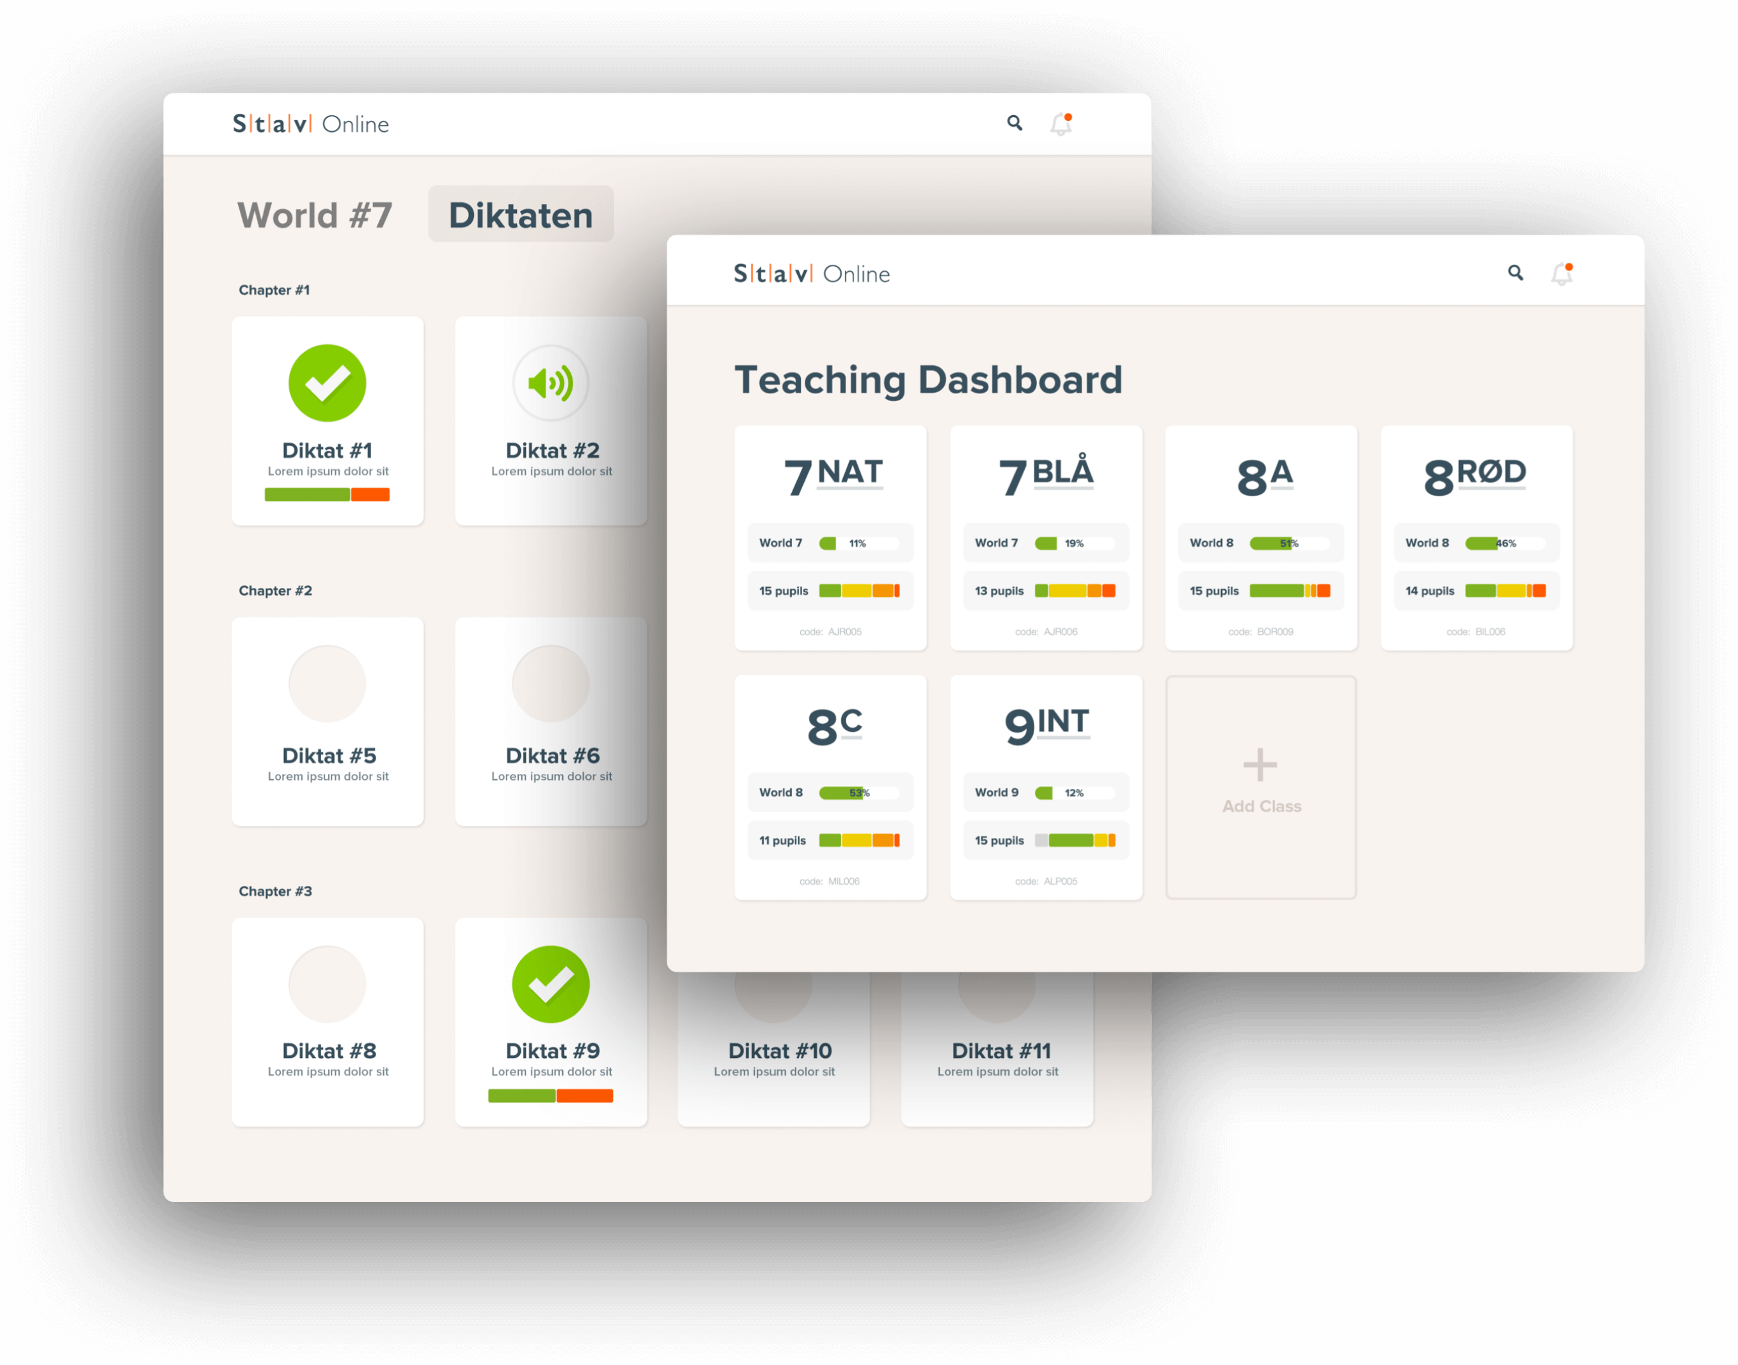Click search icon in Diktaten window header
Screen dimensions: 1738x1365
click(1014, 123)
